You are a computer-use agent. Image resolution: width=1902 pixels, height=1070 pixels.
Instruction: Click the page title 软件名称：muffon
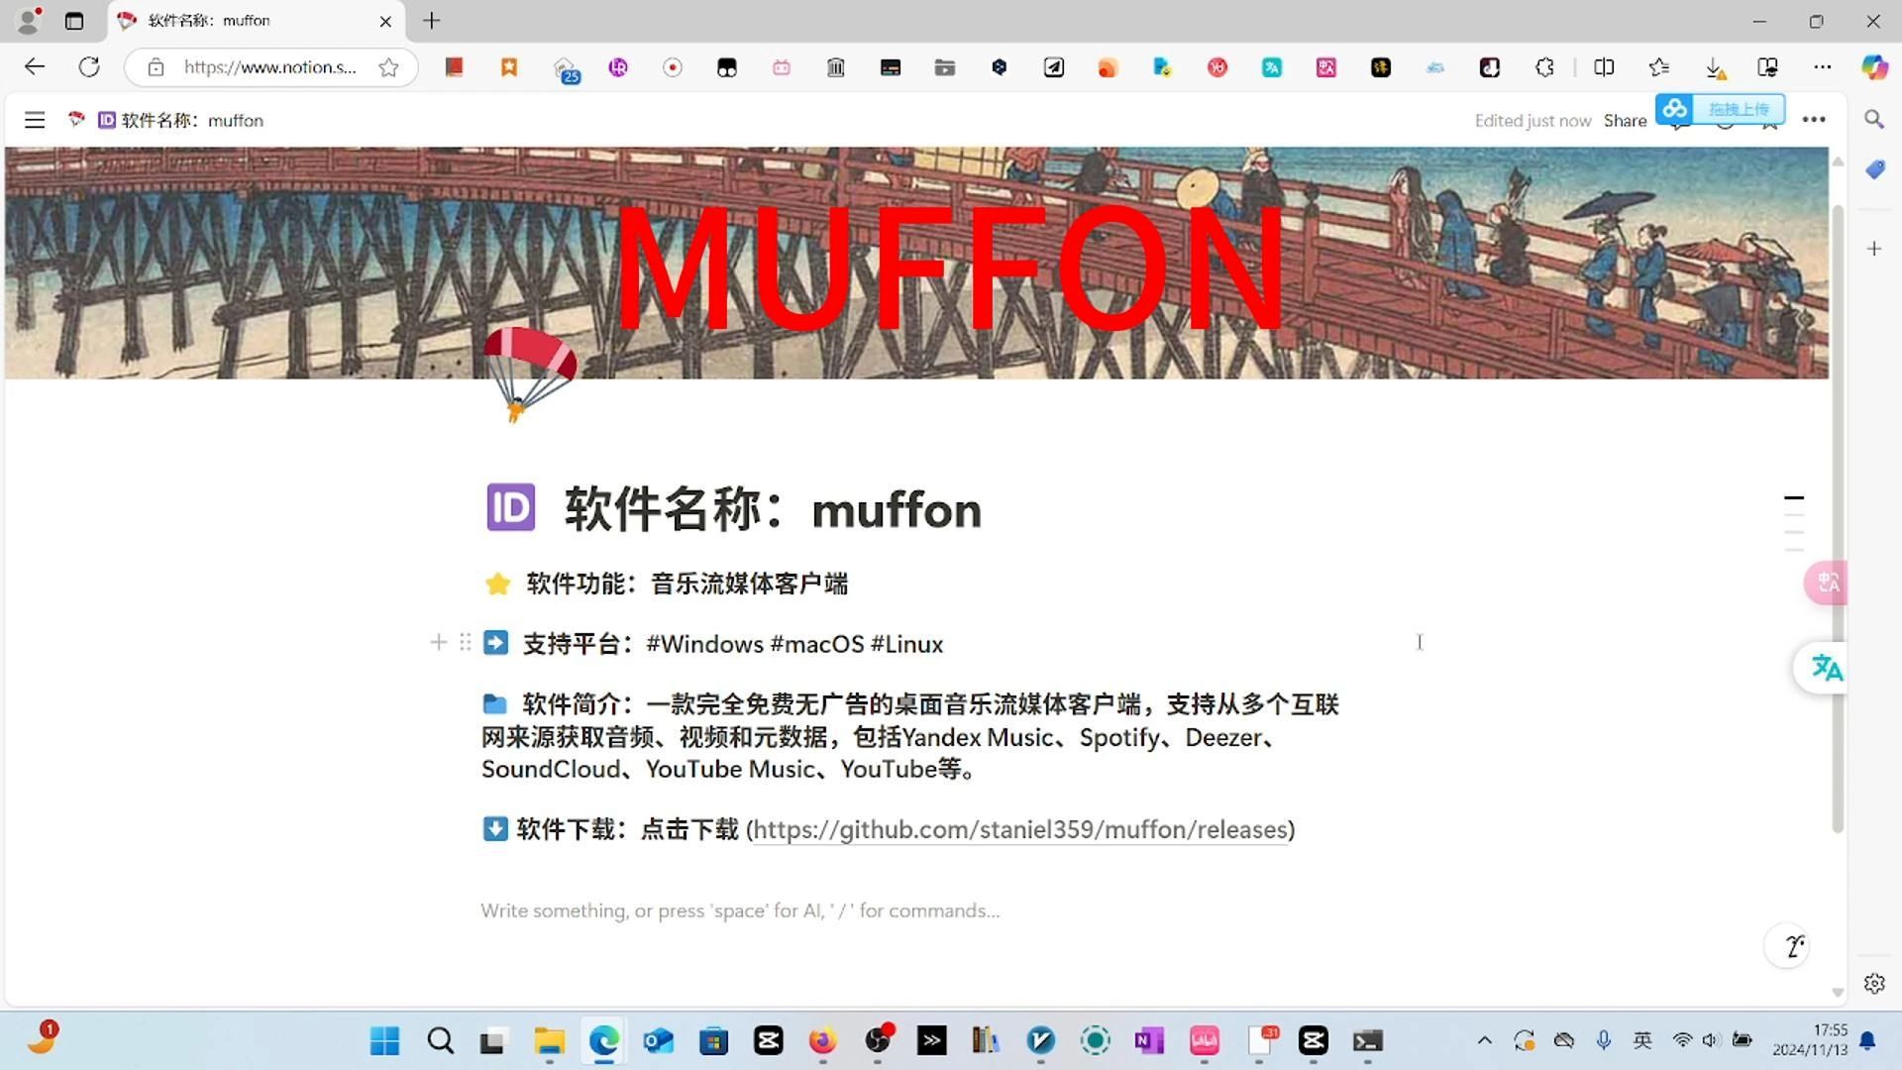click(x=773, y=509)
